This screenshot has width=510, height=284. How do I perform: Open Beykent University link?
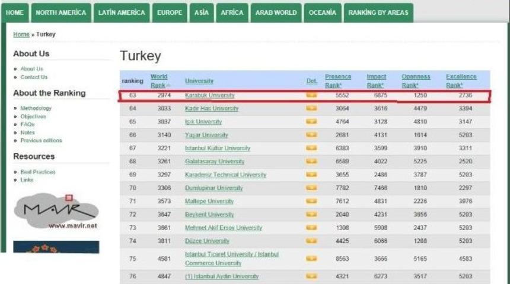point(209,215)
